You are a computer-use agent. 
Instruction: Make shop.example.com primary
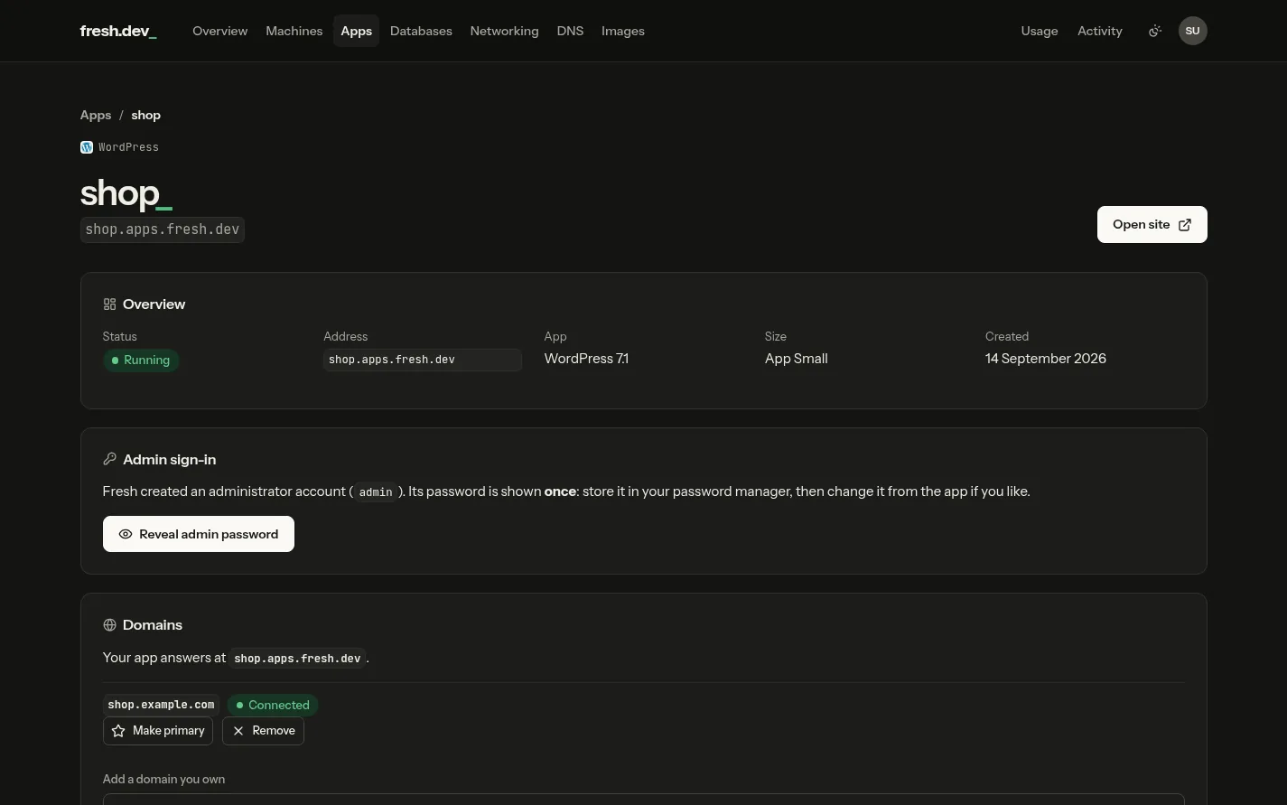pos(158,731)
